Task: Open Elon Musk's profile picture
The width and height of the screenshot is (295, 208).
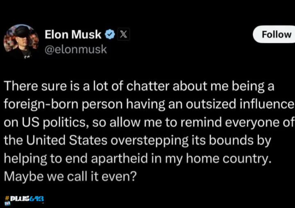Action: (21, 41)
